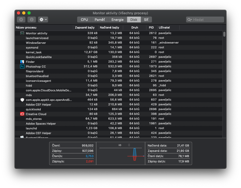This screenshot has width=241, height=188.
Task: Open the Energie tab
Action: pyautogui.click(x=117, y=20)
